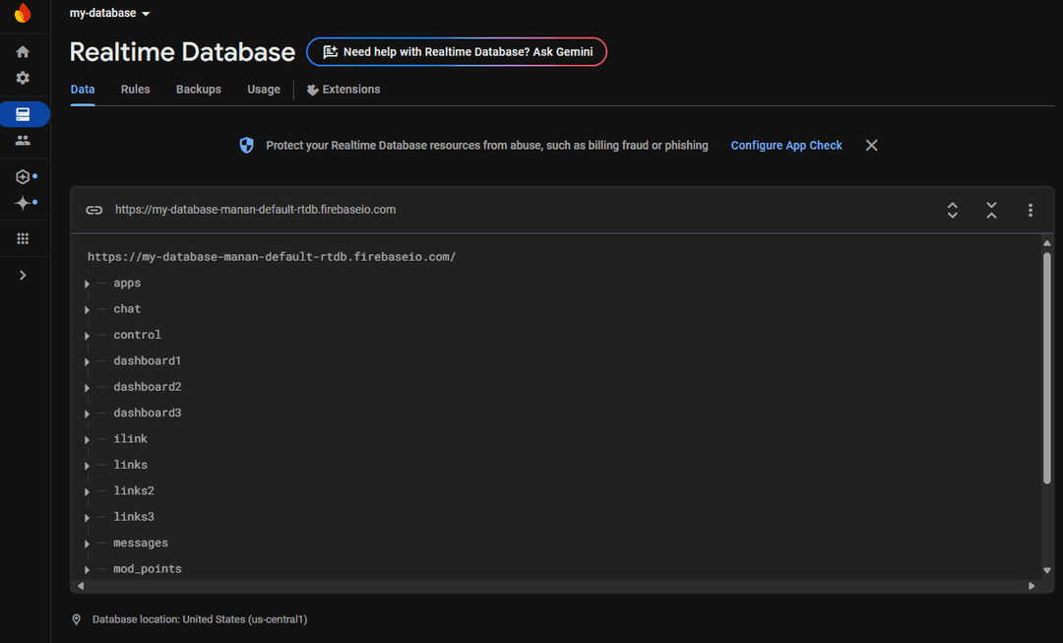
Task: Click vertical scrollbar down arrow
Action: tap(1047, 570)
